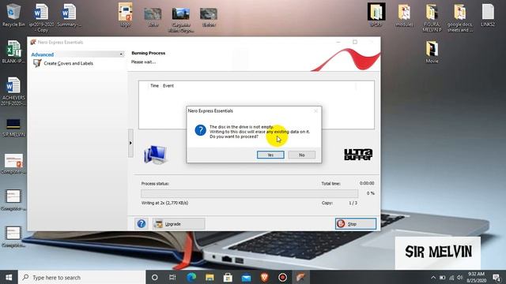Open Cortana circle icon on taskbar
The width and height of the screenshot is (506, 284).
pos(155,277)
